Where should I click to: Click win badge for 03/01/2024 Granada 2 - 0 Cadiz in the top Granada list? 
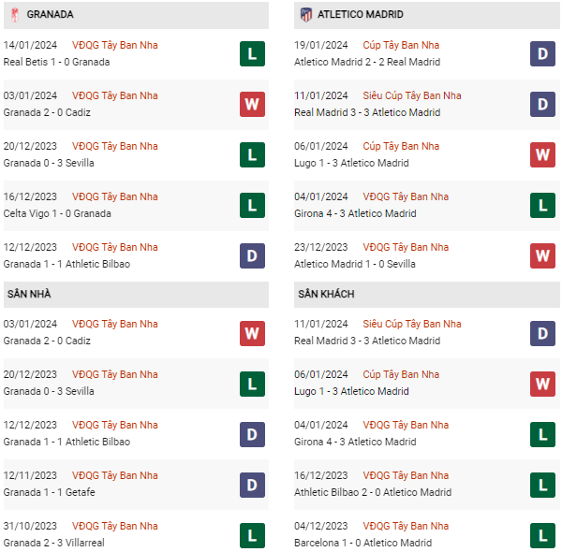pyautogui.click(x=251, y=104)
